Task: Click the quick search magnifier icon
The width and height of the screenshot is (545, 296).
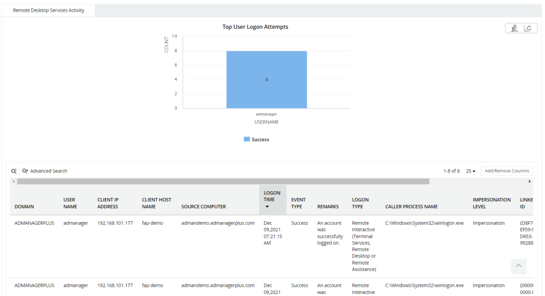Action: [x=14, y=171]
